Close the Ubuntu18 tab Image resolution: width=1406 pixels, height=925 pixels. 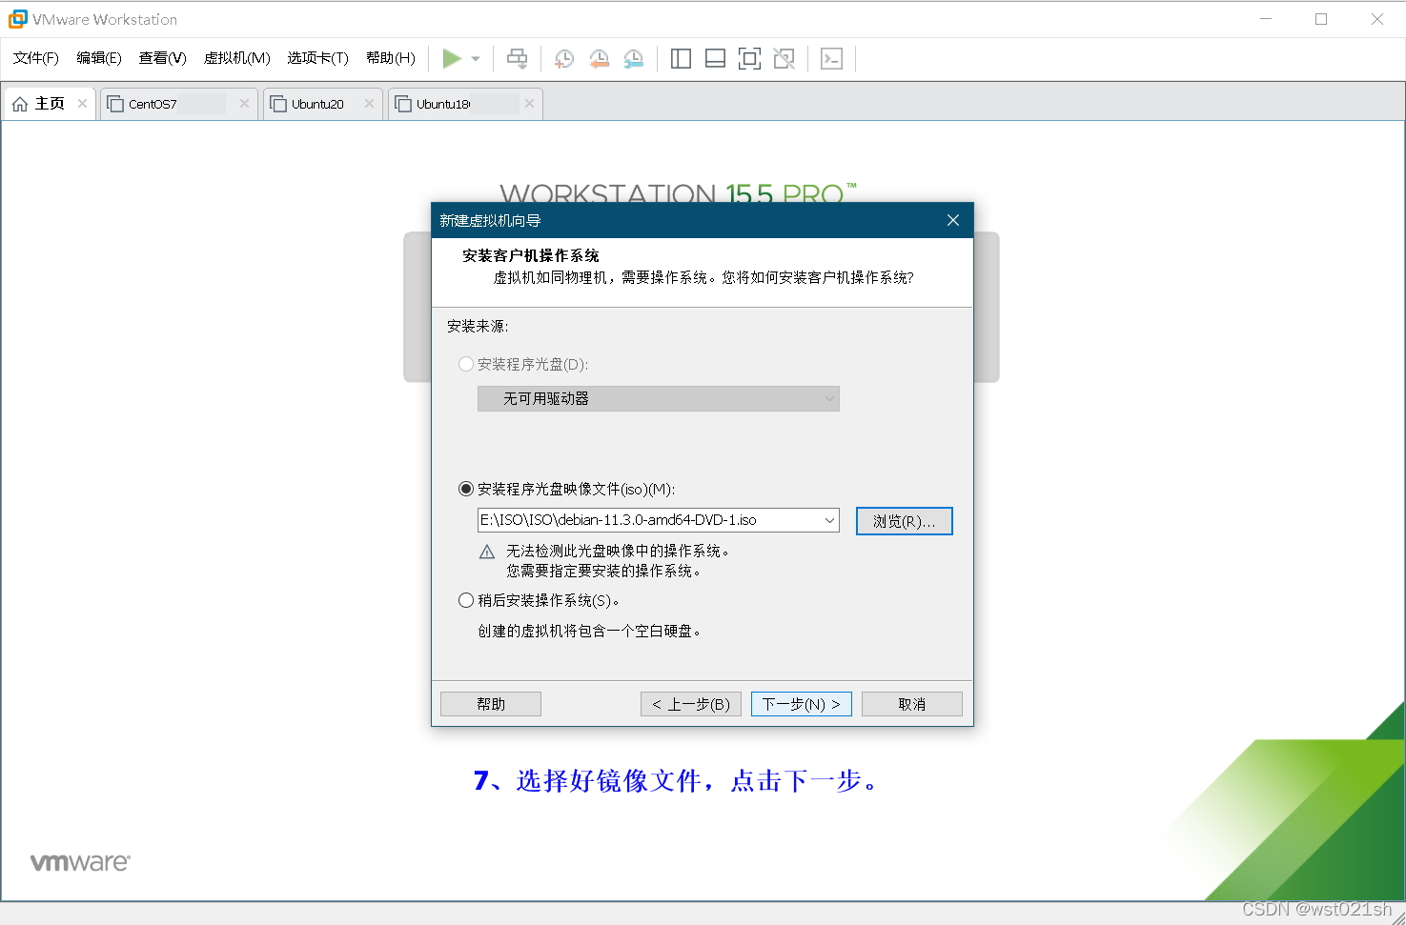tap(530, 104)
